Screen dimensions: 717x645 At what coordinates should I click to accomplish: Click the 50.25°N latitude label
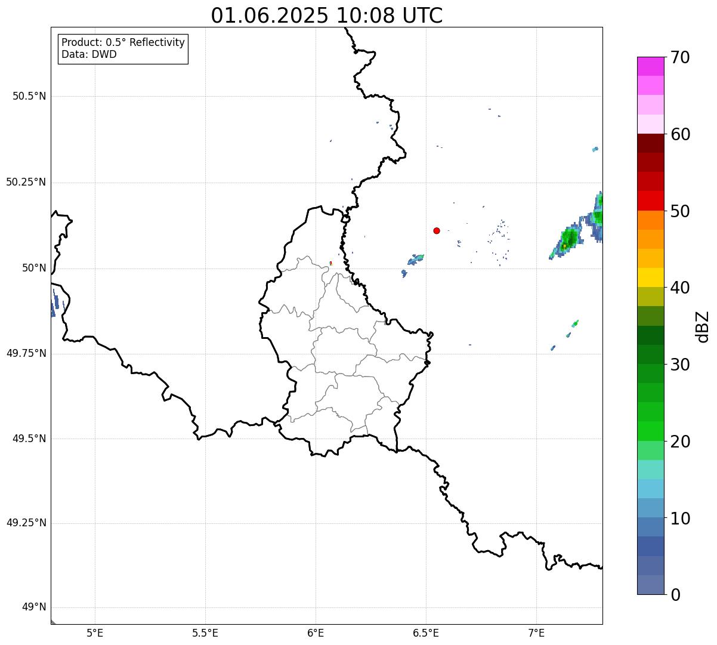[26, 182]
